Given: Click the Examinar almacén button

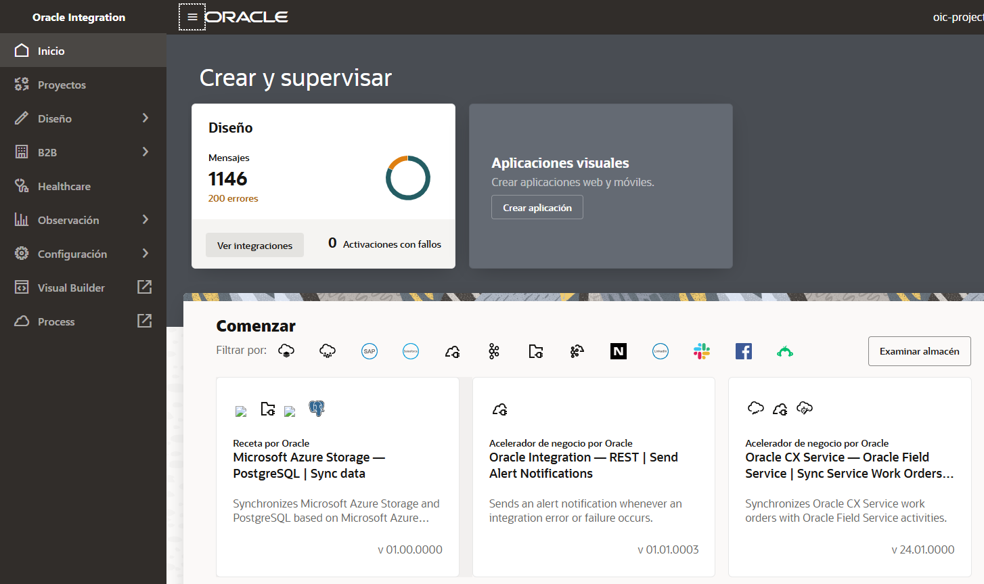Looking at the screenshot, I should click(x=919, y=351).
